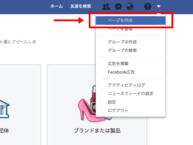Choose グループの検索 from menu
Image resolution: width=193 pixels, height=145 pixels.
click(x=130, y=50)
